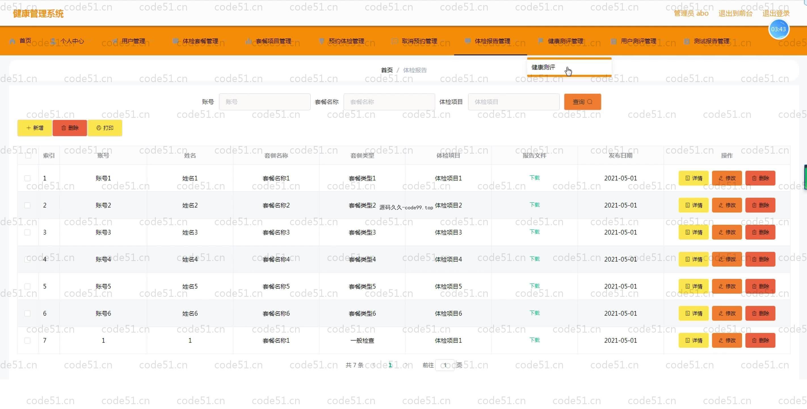The height and width of the screenshot is (409, 807).
Task: Open 体检套餐管理 menu
Action: click(x=196, y=41)
